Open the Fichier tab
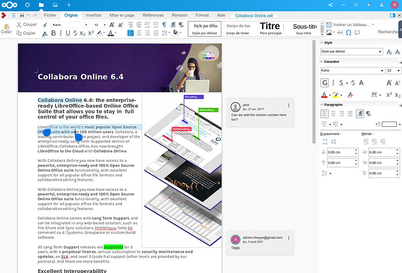The width and height of the screenshot is (402, 273). [x=50, y=15]
